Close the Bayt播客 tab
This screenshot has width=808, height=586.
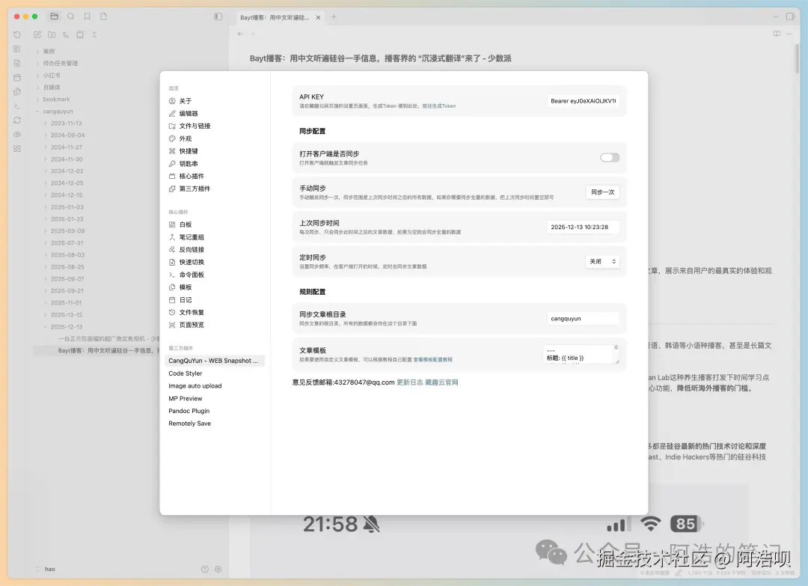318,17
